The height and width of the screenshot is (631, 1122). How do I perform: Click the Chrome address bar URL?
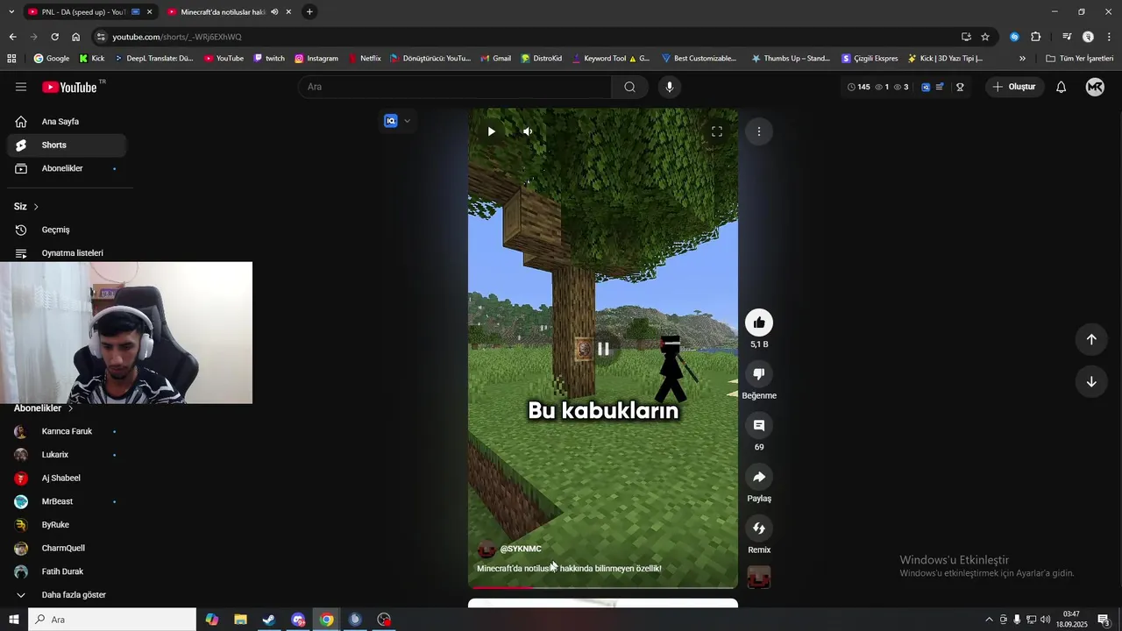pyautogui.click(x=177, y=37)
